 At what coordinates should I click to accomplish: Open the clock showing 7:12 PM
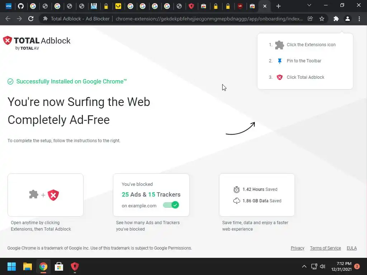point(341,266)
